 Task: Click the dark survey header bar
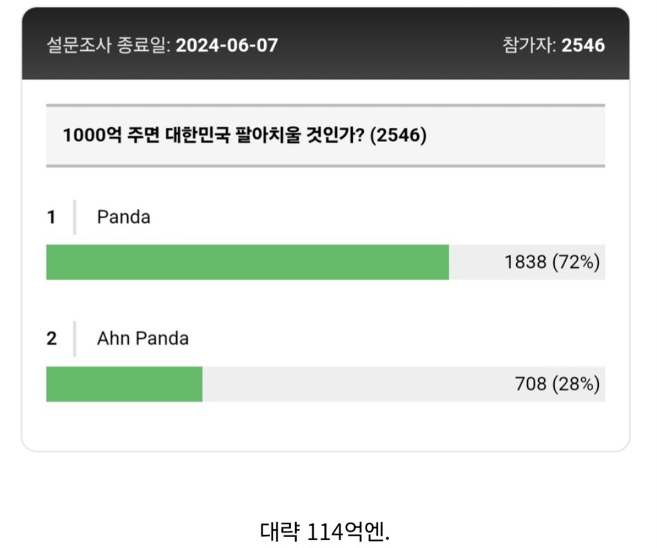(x=325, y=44)
